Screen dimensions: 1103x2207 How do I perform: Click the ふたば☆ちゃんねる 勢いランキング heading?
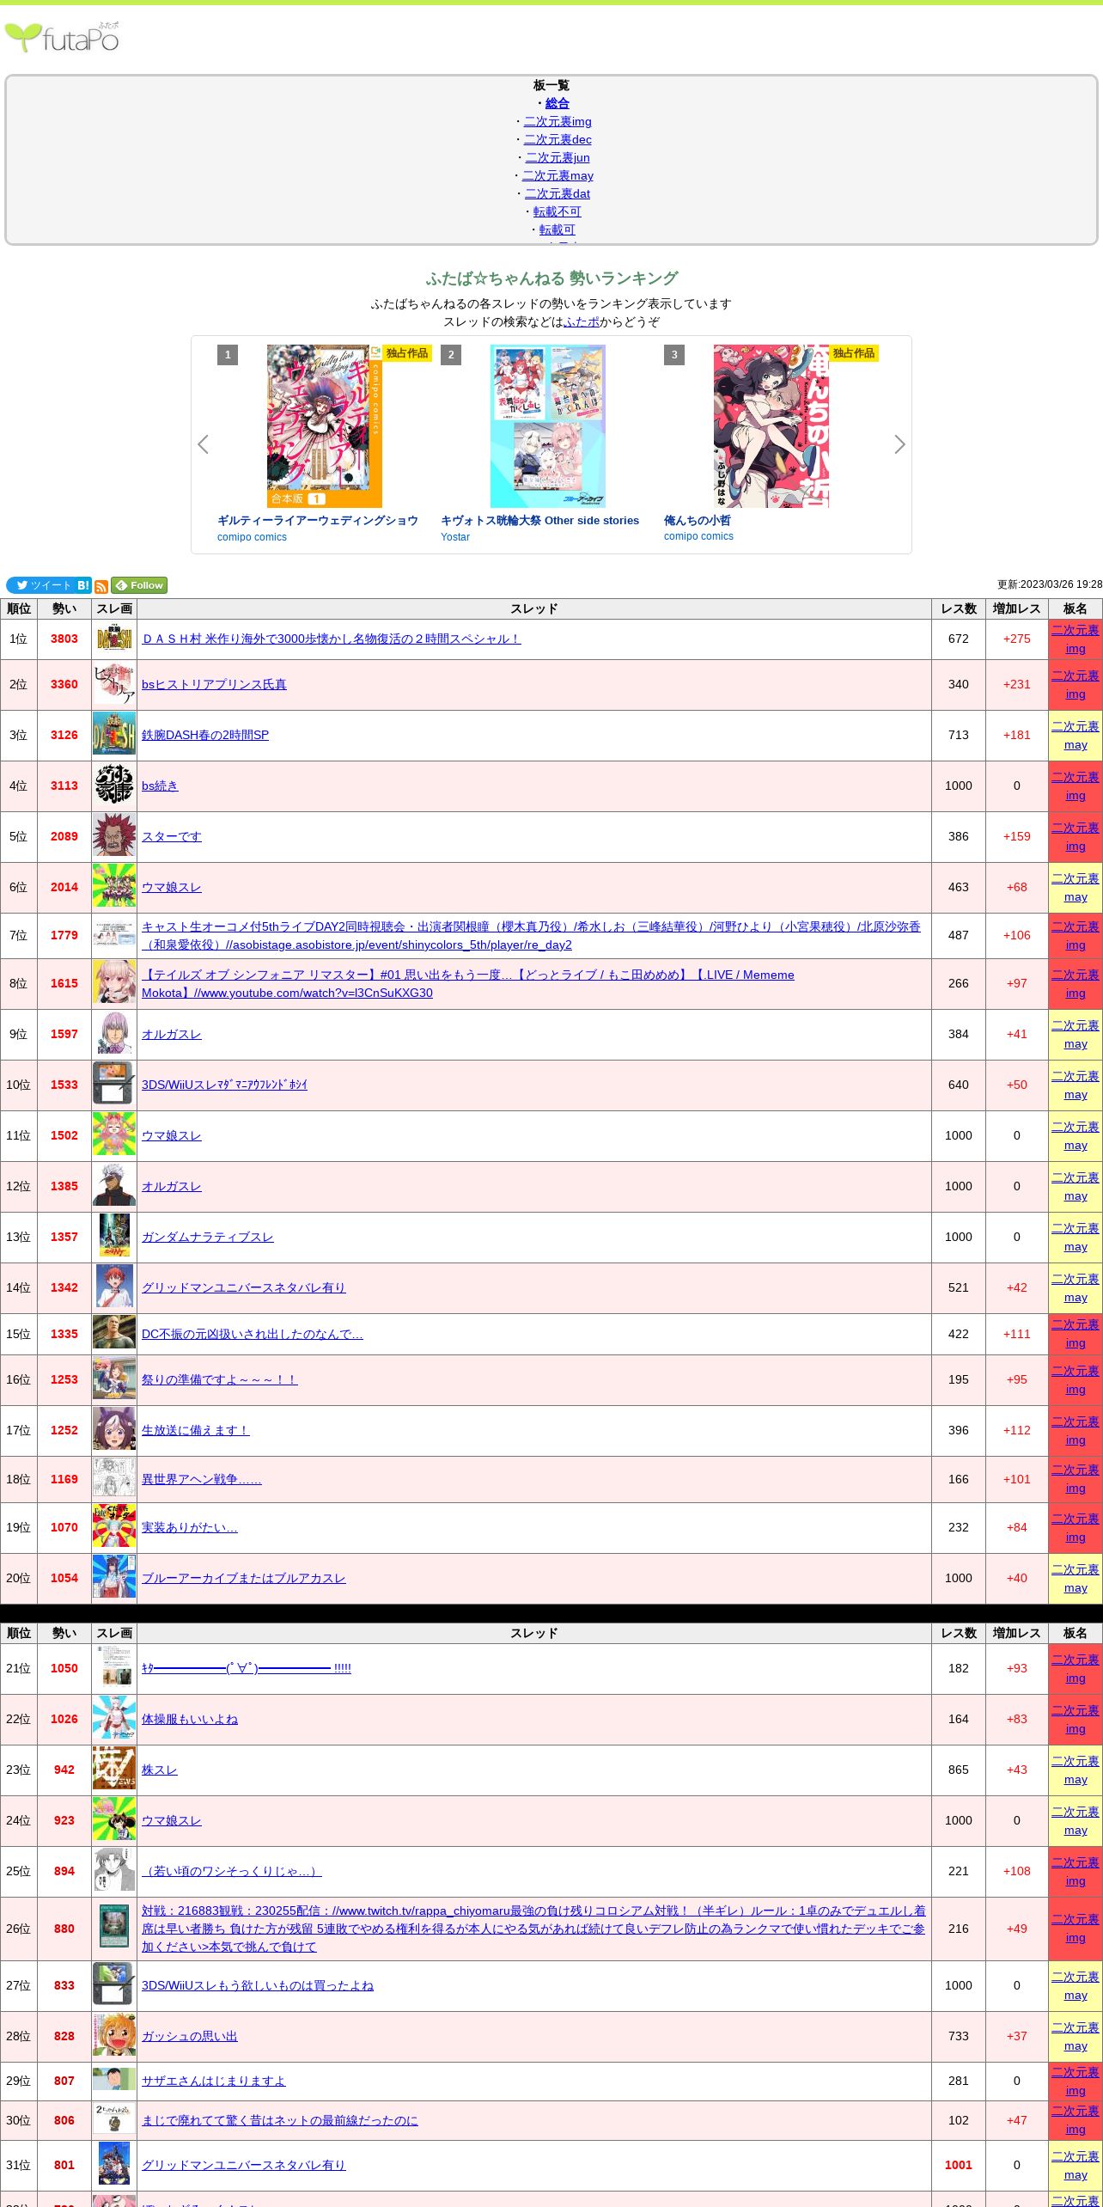coord(551,278)
